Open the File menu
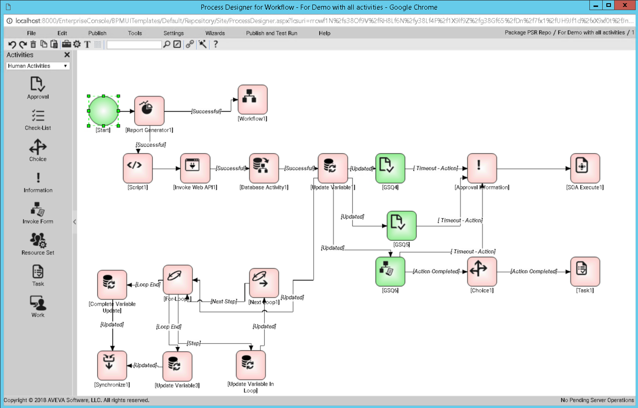 click(31, 33)
